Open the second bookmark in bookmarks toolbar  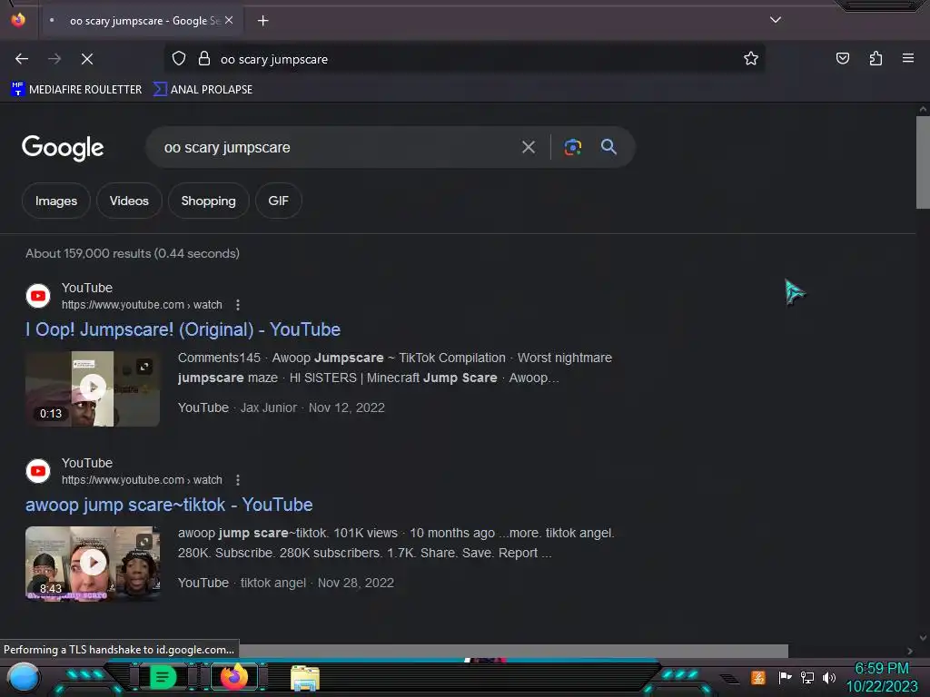coord(203,90)
